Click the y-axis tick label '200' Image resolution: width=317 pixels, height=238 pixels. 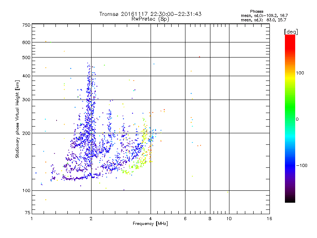pyautogui.click(x=26, y=133)
